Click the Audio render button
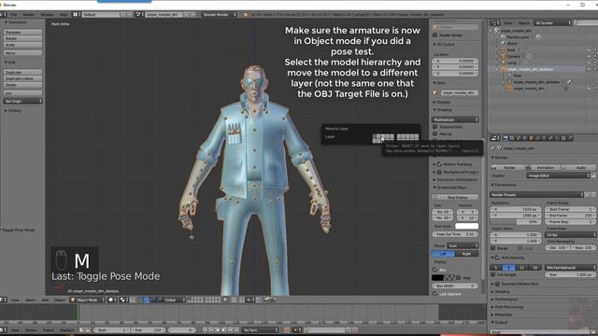The width and height of the screenshot is (598, 336). 578,167
